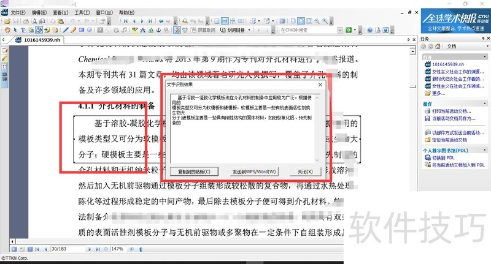Open the 知网链接 dropdown
The image size is (491, 264).
(236, 30)
